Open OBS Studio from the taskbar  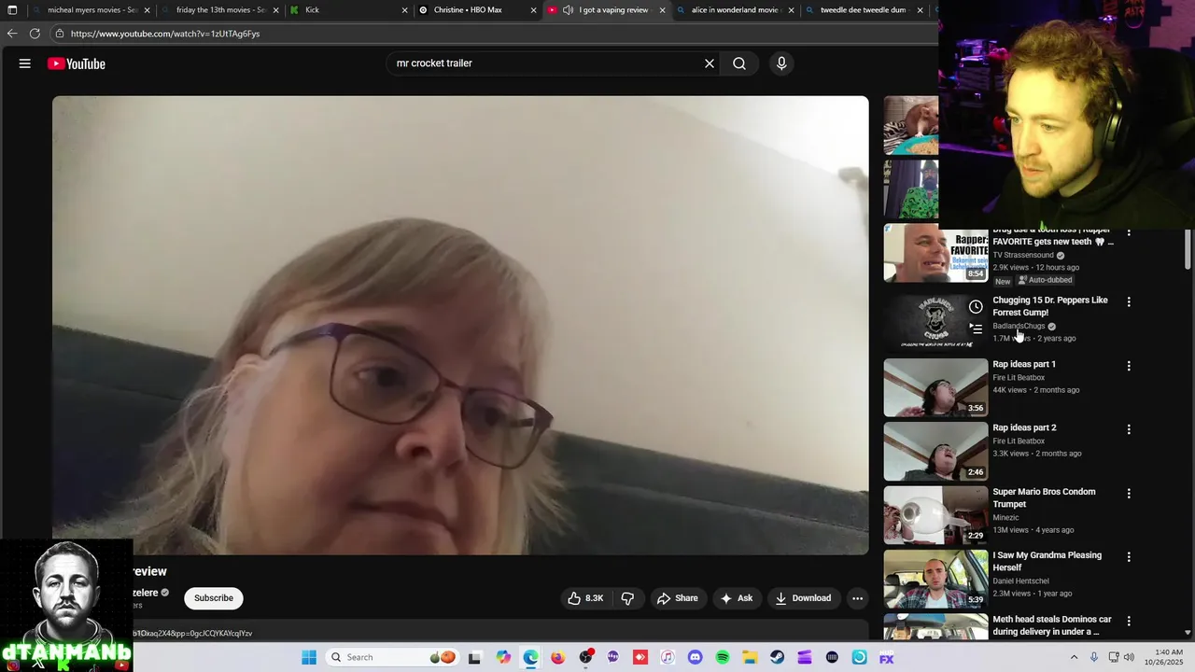585,657
